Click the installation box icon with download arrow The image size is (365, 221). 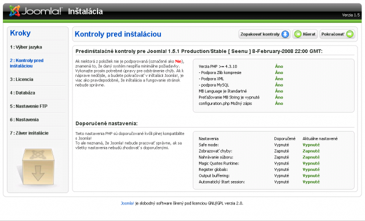37,167
